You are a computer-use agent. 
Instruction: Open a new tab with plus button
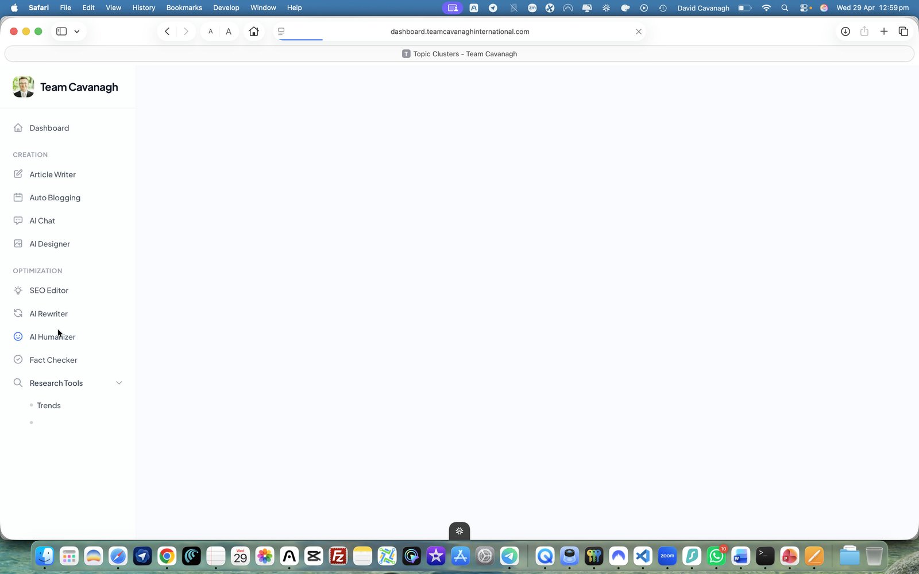(884, 32)
